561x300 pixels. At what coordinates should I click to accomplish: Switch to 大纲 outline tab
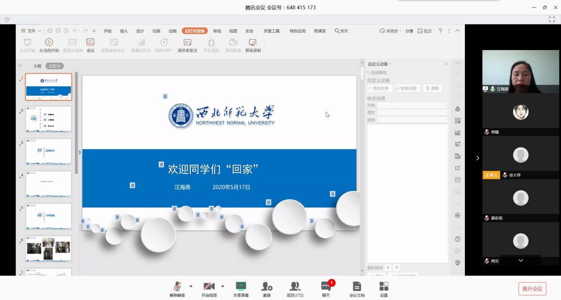tap(37, 66)
